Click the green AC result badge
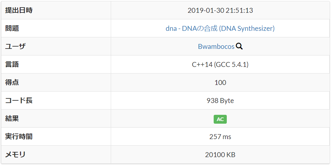This screenshot has height=165, width=331. tap(220, 119)
